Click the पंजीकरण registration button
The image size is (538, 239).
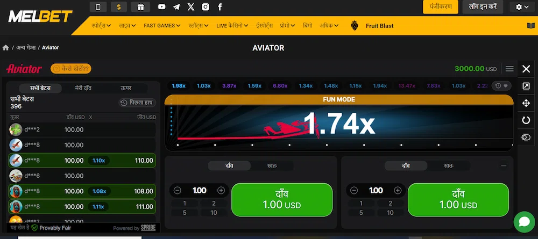[x=441, y=7]
